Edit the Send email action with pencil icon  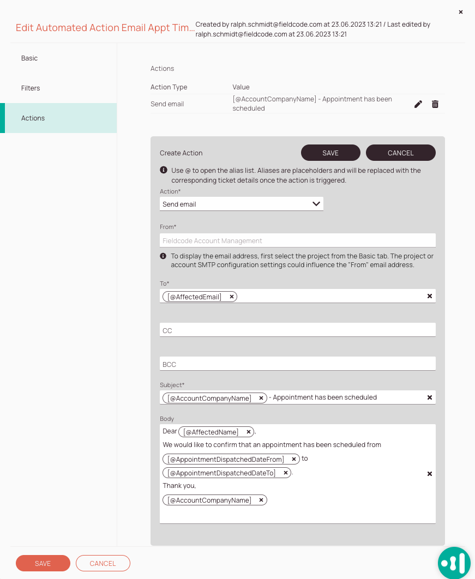coord(418,104)
